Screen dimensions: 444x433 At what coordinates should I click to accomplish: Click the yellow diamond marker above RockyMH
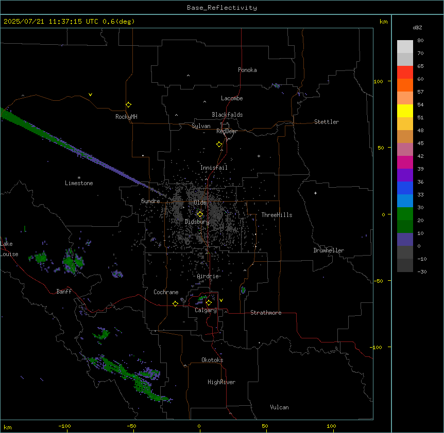click(128, 105)
